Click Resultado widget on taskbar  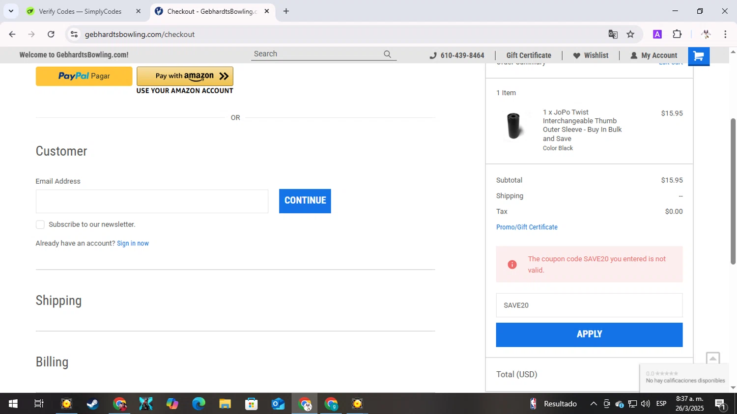tap(553, 404)
